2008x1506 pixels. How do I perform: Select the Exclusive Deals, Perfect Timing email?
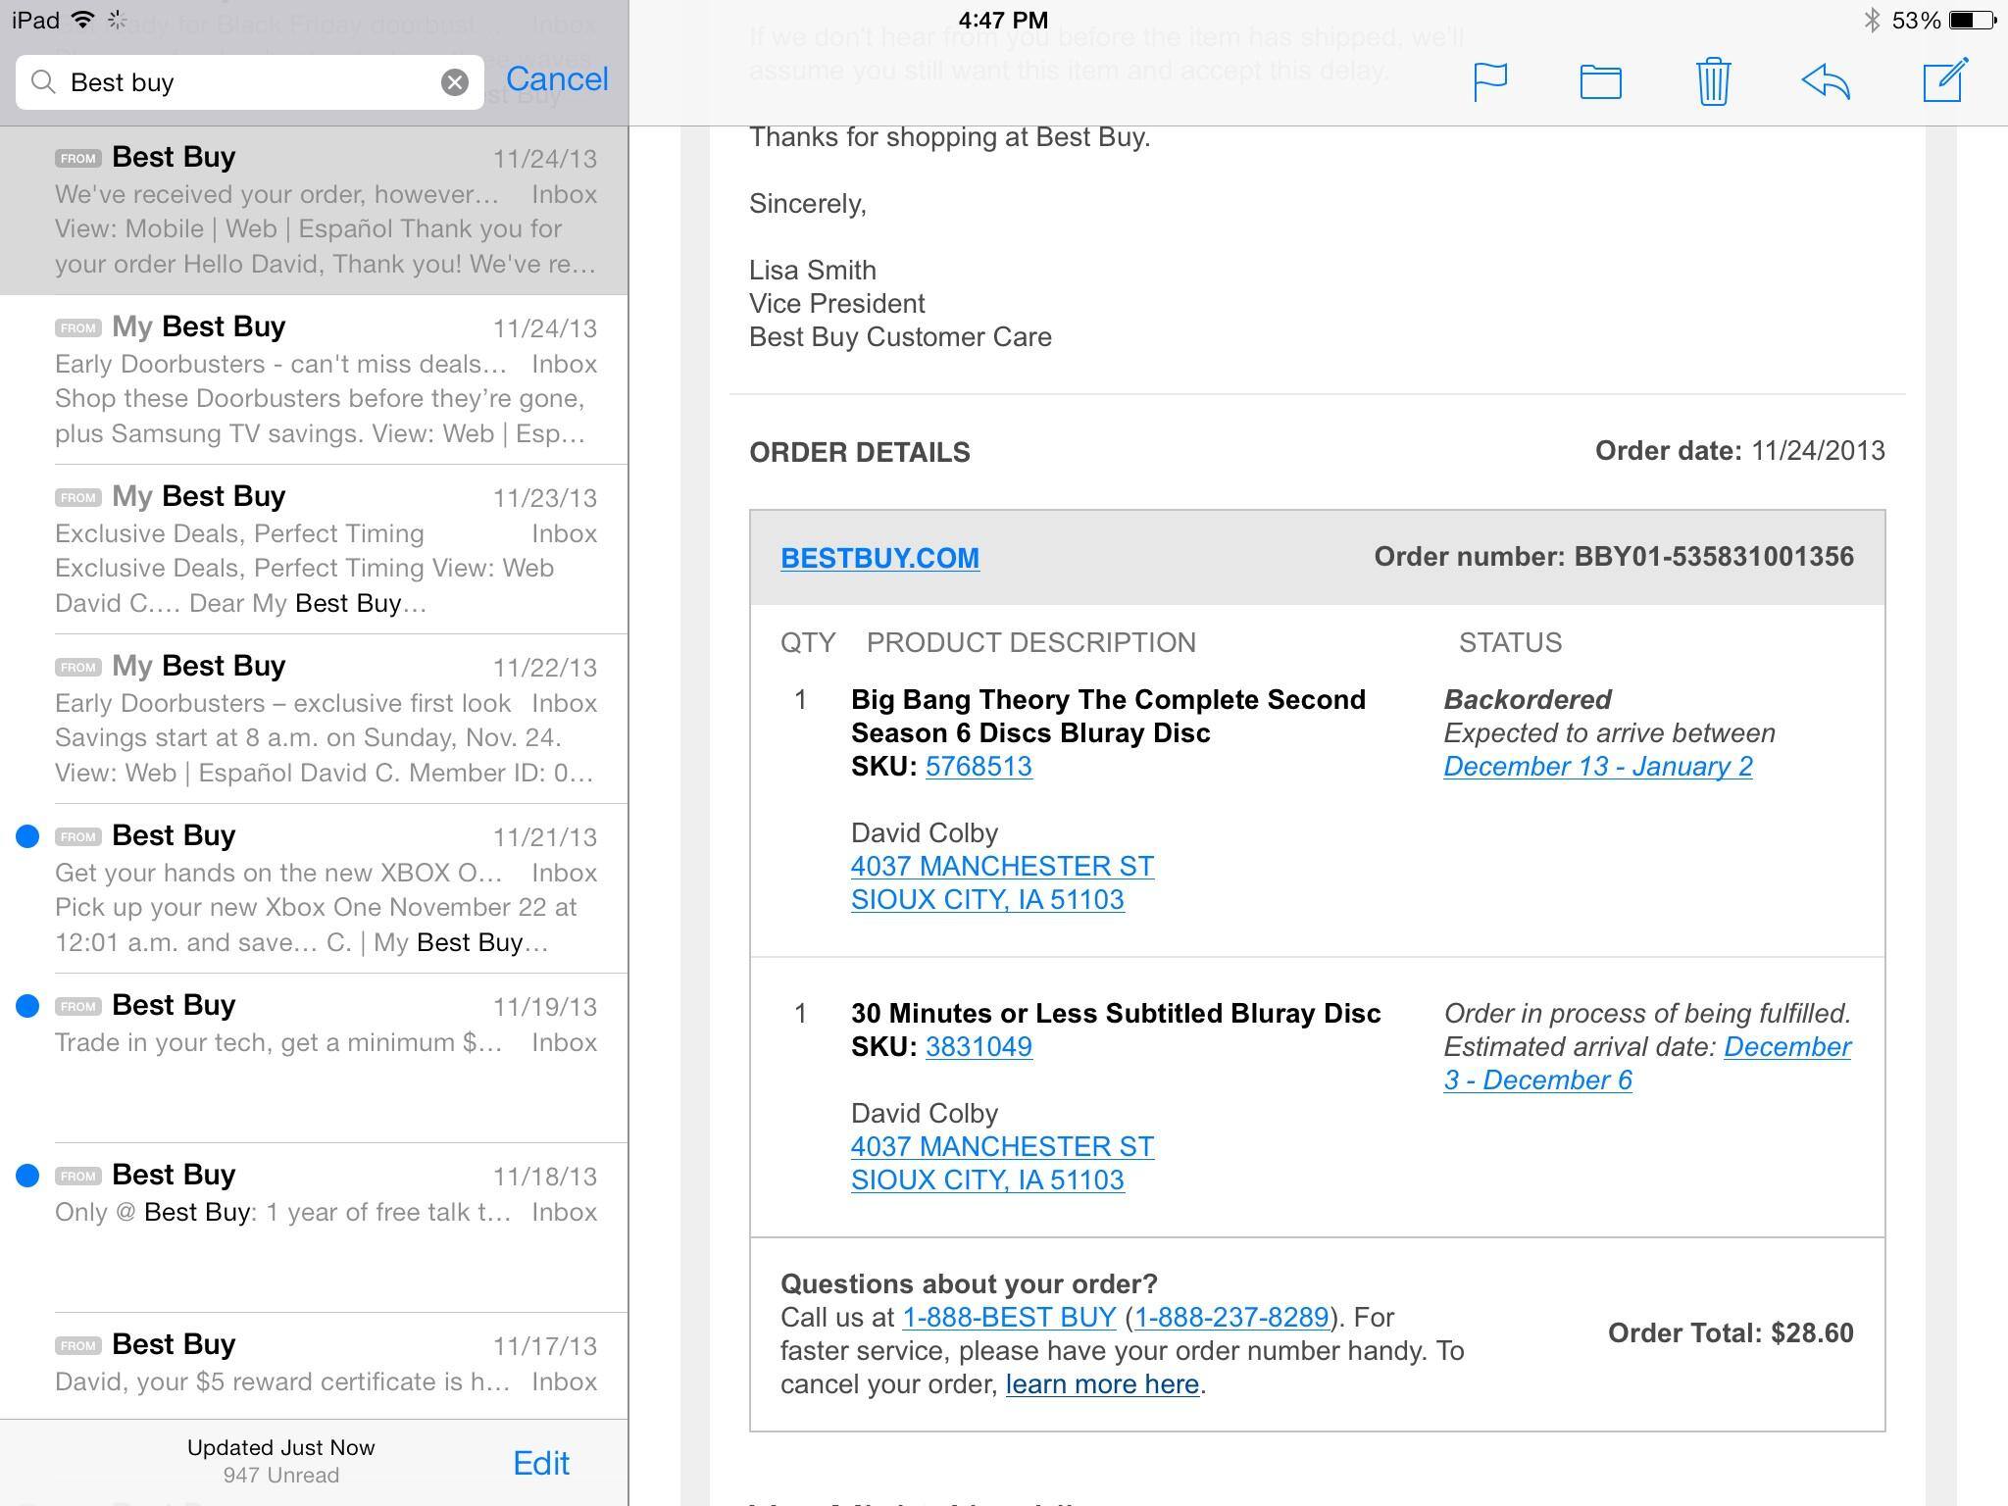click(324, 549)
